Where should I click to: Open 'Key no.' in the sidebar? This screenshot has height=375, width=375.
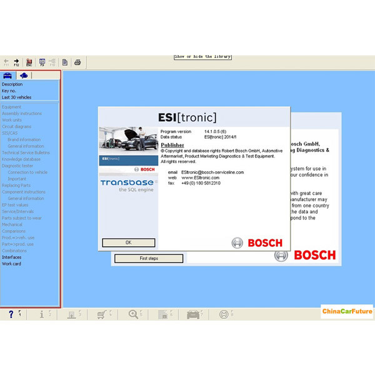pyautogui.click(x=9, y=91)
